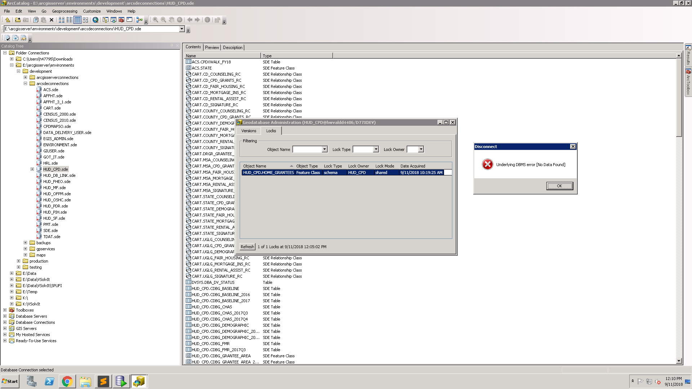Switch to the Preview tab
This screenshot has width=692, height=389.
(212, 48)
